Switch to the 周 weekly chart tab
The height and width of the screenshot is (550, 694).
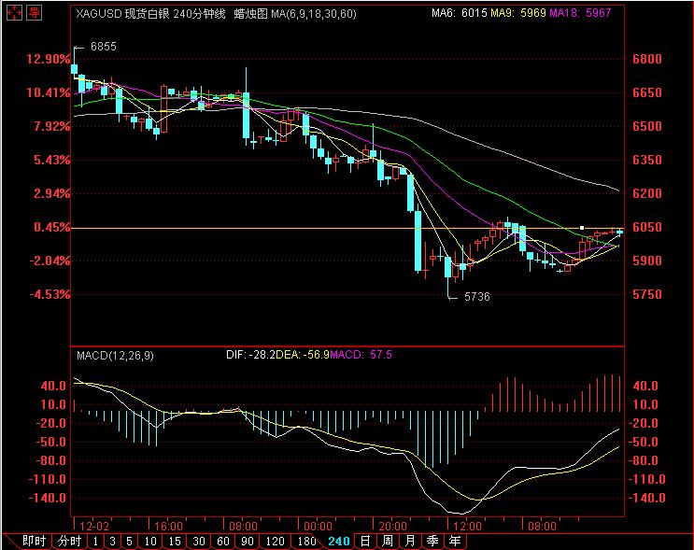(387, 541)
